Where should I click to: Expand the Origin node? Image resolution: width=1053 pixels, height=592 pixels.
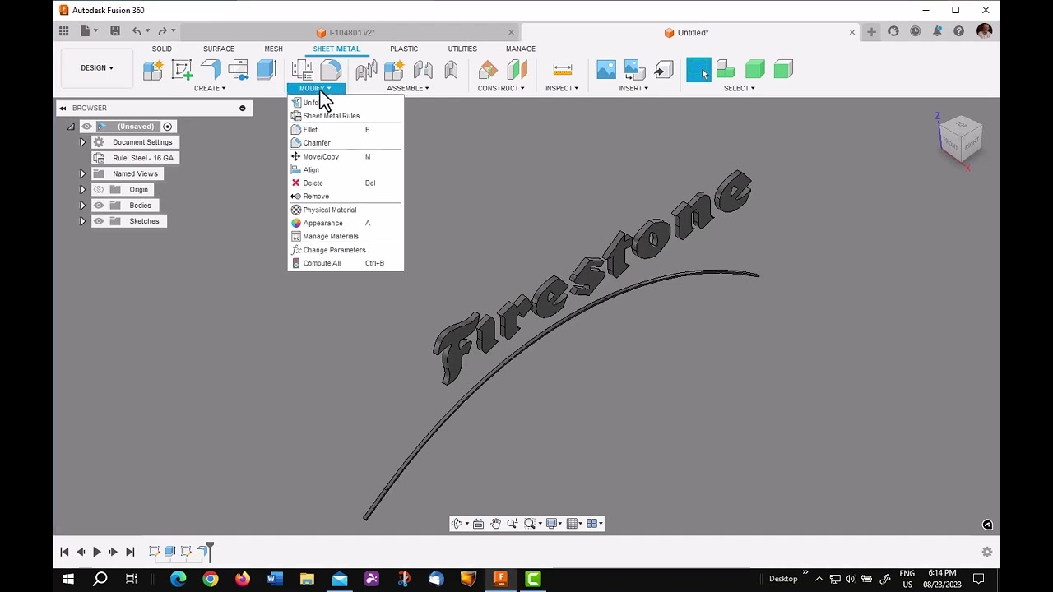pyautogui.click(x=82, y=190)
